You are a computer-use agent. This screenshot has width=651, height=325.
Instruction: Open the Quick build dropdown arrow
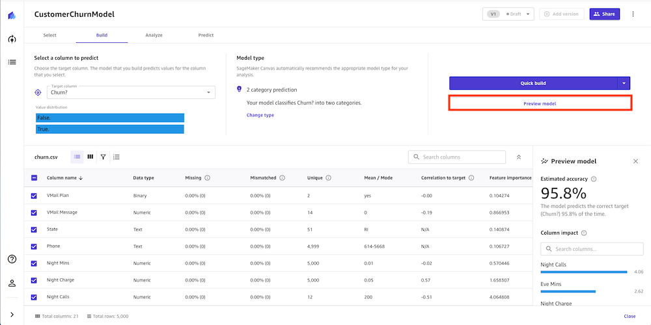[624, 83]
